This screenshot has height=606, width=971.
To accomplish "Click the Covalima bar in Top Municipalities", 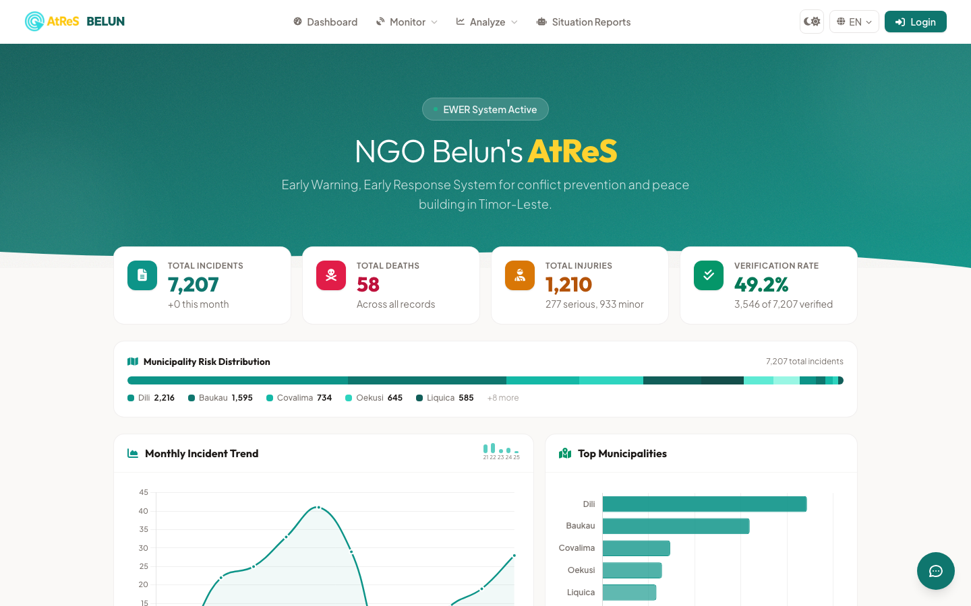I will pyautogui.click(x=637, y=548).
